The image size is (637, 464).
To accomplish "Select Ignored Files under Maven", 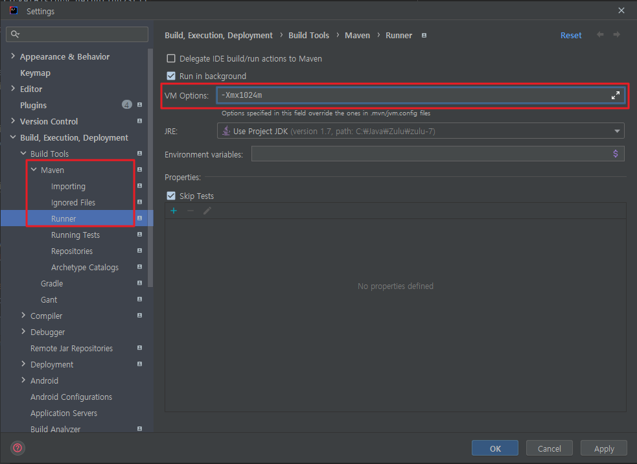I will click(73, 202).
